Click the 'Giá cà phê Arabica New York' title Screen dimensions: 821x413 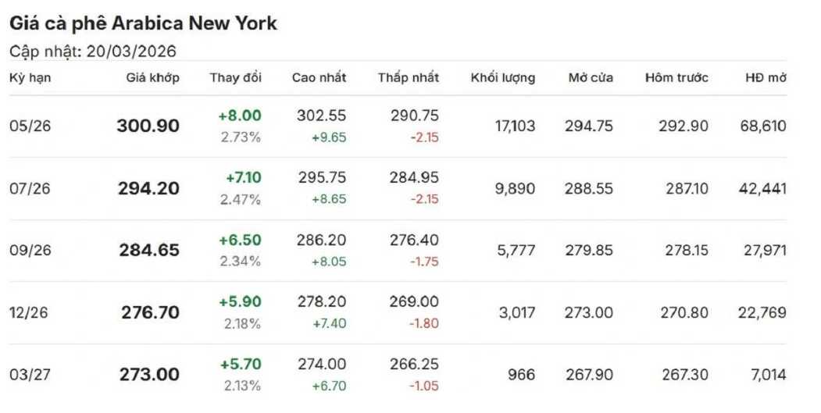[x=143, y=23]
